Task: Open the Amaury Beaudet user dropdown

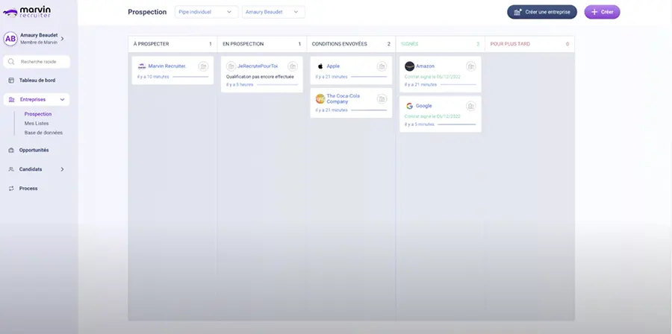Action: coord(273,12)
